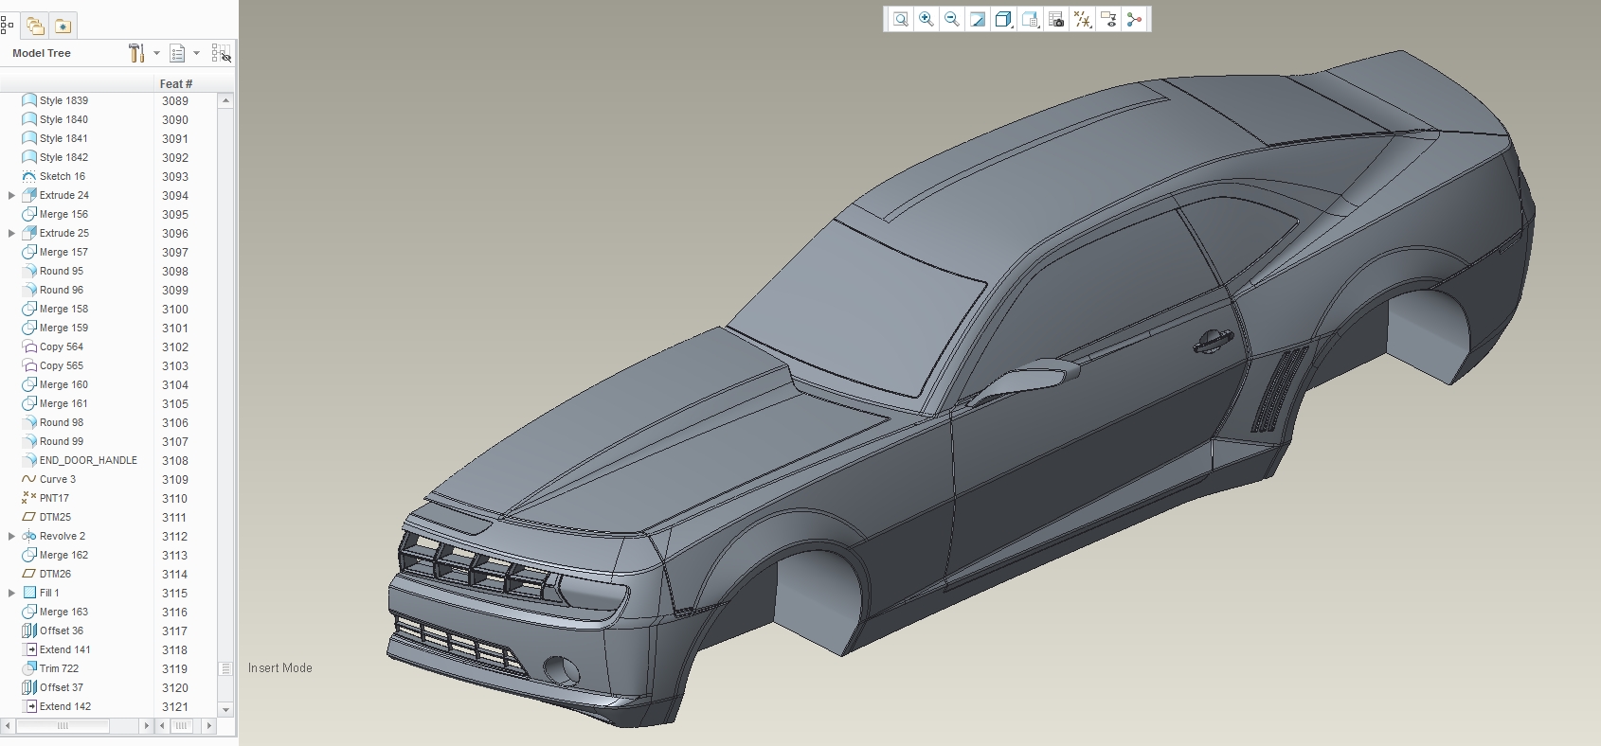Open the Datum Display Filters icon
Image resolution: width=1601 pixels, height=746 pixels.
tap(1083, 19)
